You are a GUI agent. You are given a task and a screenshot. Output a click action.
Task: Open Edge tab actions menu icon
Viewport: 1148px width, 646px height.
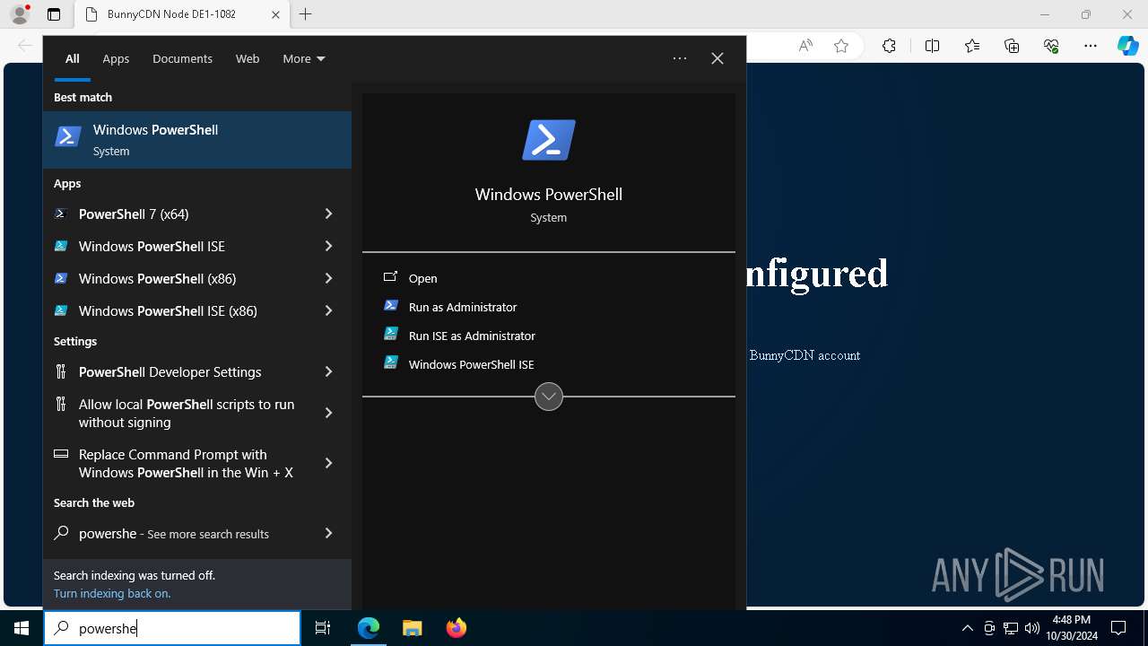pyautogui.click(x=54, y=14)
